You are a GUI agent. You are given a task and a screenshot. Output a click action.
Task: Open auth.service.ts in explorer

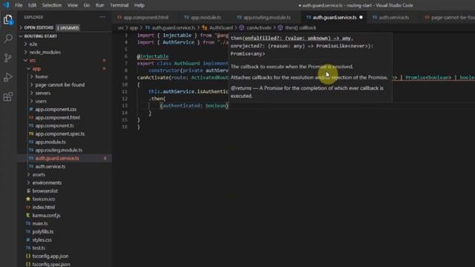(x=50, y=166)
